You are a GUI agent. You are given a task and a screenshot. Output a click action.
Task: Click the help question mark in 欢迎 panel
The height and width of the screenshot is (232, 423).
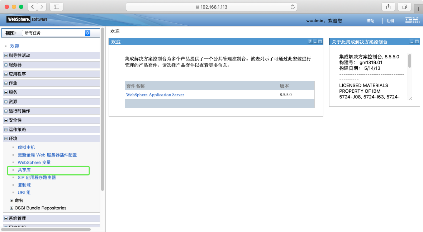pyautogui.click(x=310, y=42)
